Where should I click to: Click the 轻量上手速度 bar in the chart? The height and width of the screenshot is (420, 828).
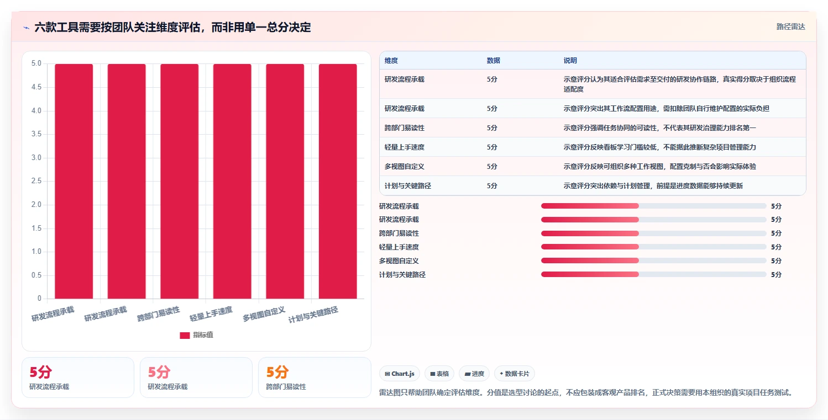[x=232, y=181]
